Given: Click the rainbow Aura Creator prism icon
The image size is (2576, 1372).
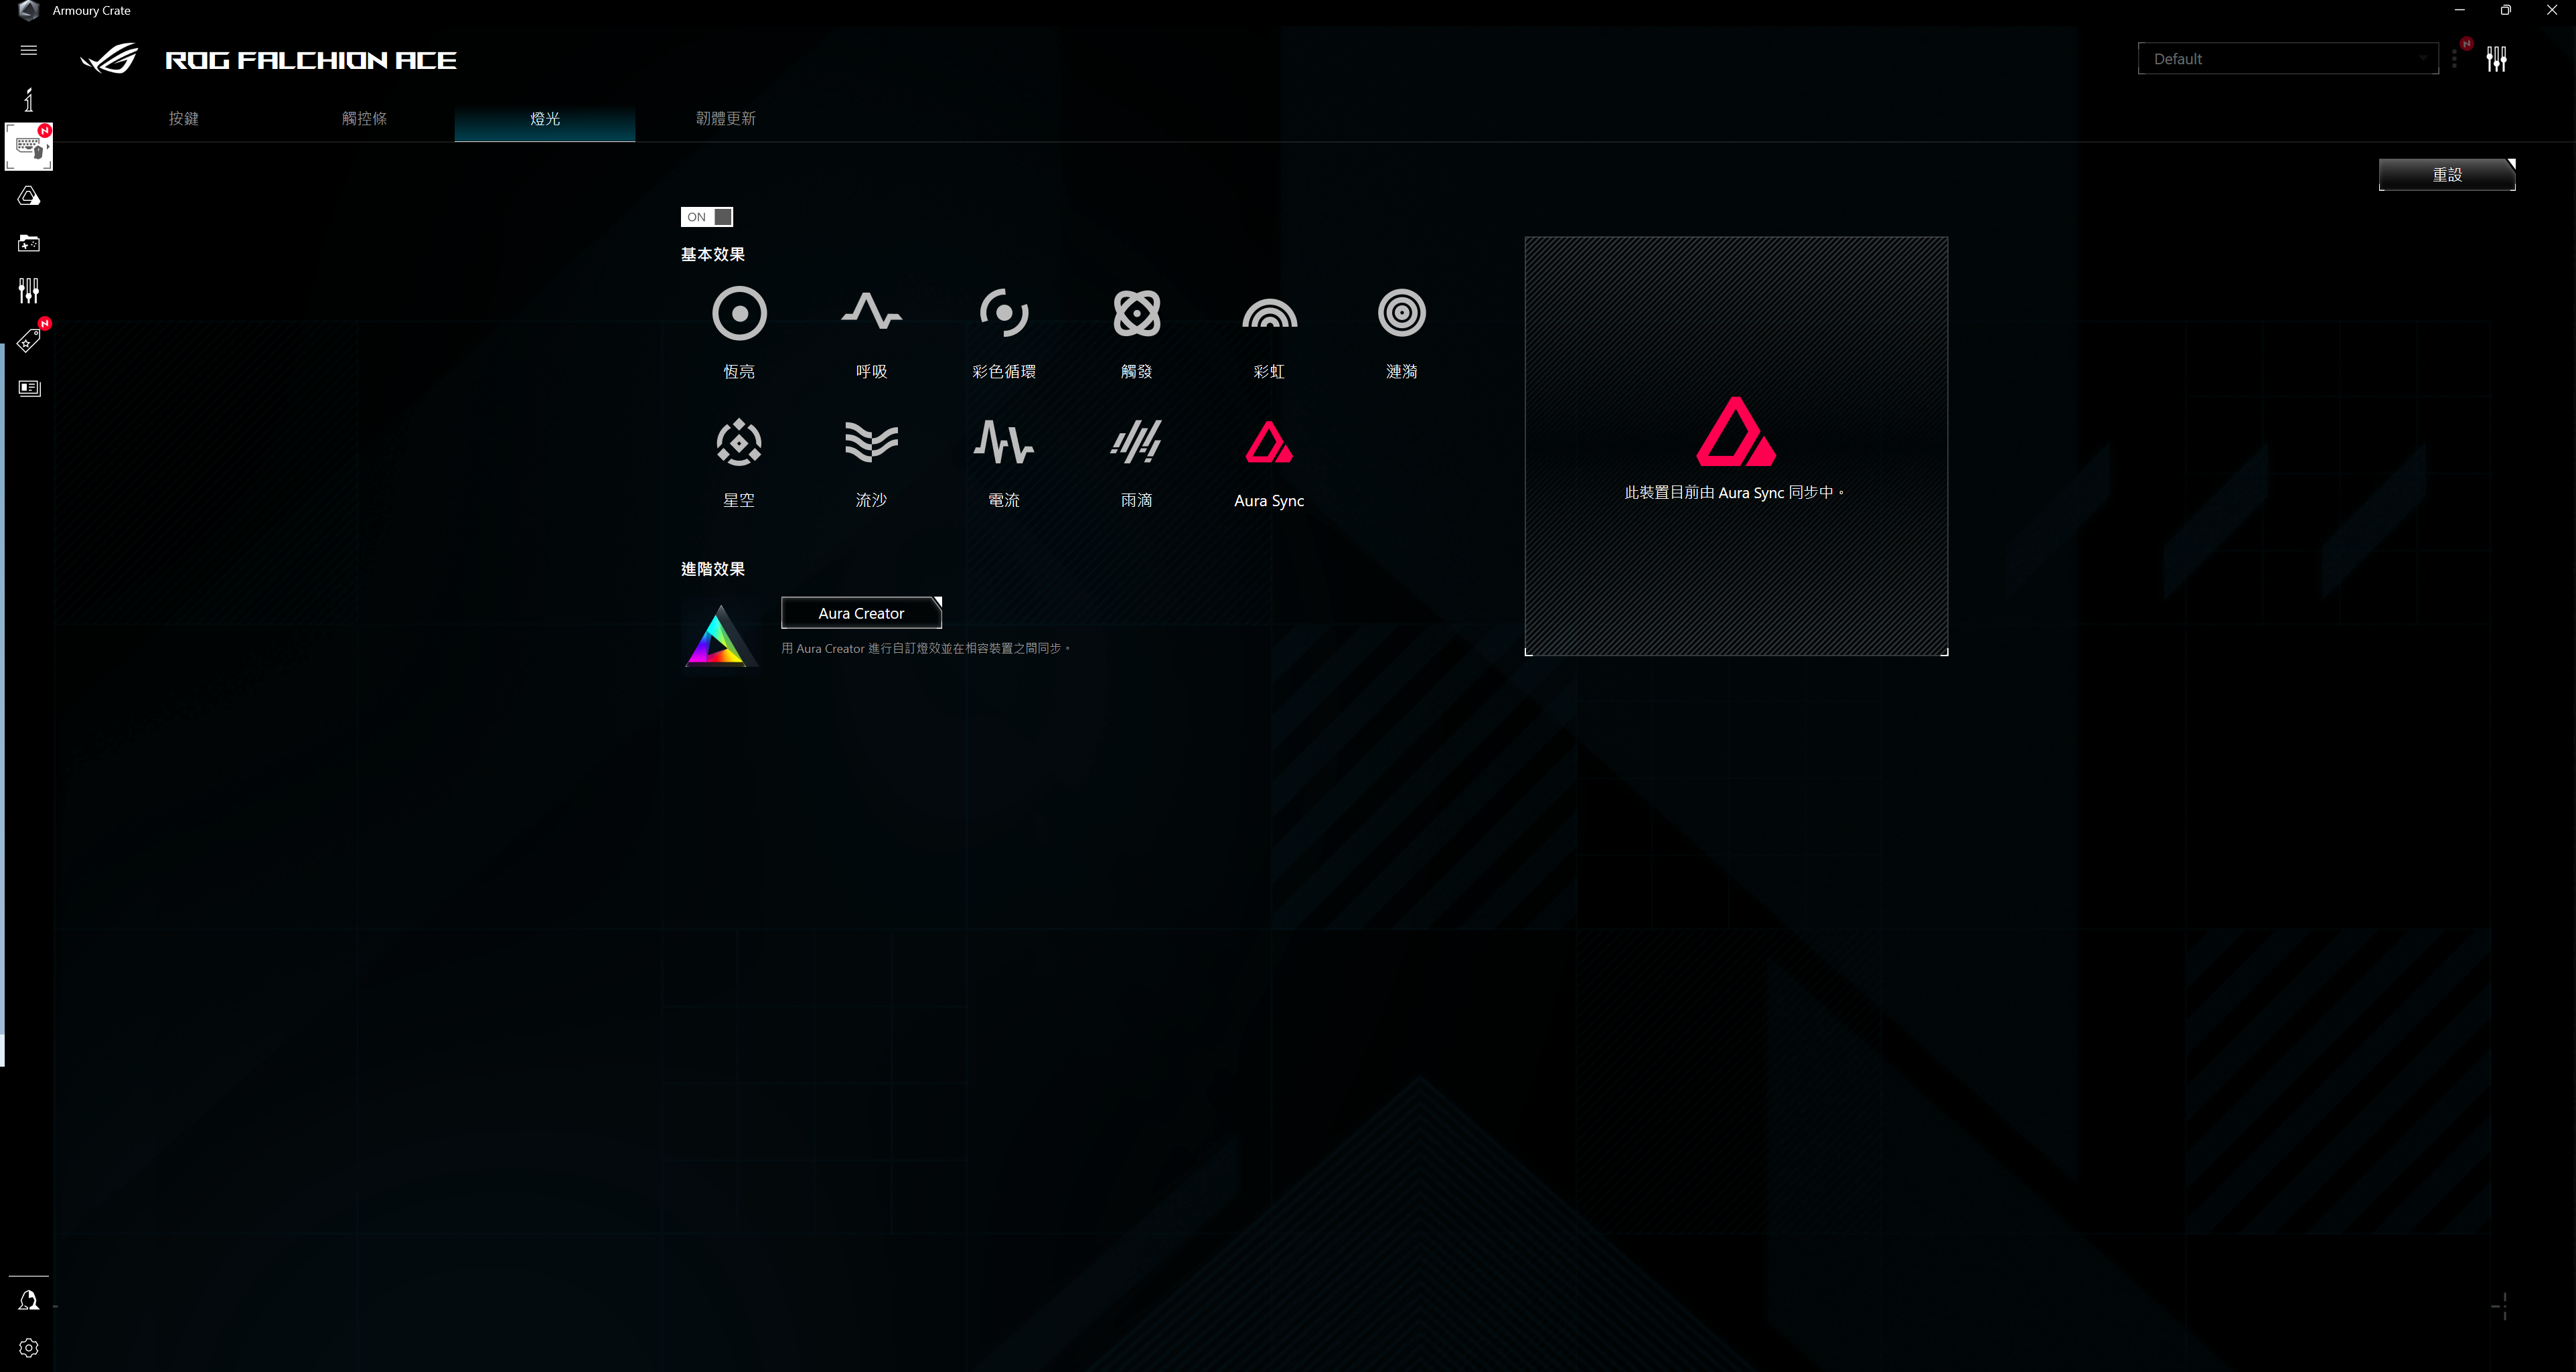Looking at the screenshot, I should [x=720, y=636].
